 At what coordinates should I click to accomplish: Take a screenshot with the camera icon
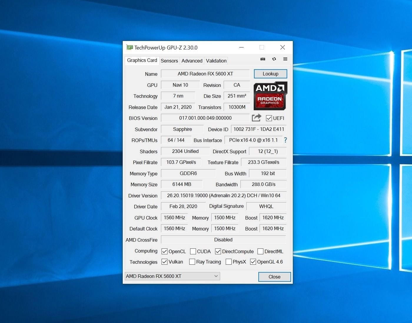click(263, 59)
